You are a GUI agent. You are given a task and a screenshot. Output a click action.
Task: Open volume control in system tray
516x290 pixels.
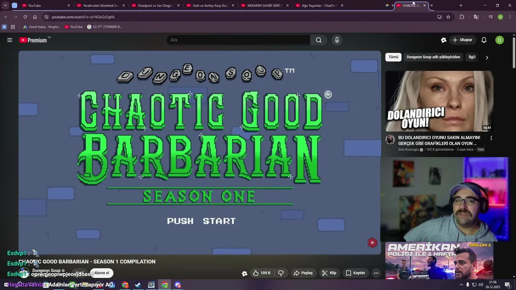coord(481,285)
